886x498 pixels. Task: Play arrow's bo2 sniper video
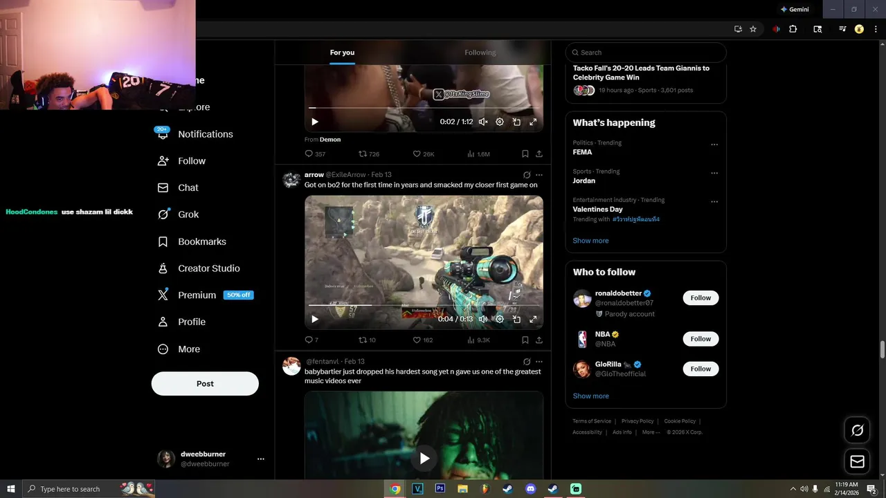(x=315, y=319)
